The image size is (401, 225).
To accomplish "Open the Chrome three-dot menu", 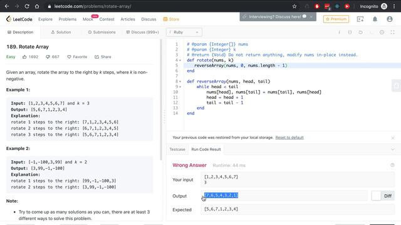I will point(394,6).
